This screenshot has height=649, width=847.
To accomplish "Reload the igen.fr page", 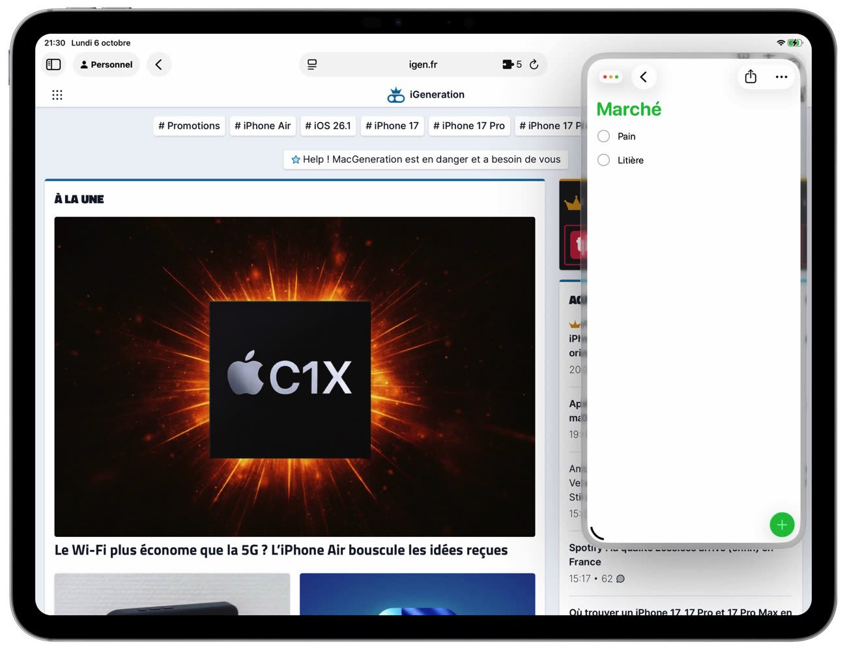I will [x=534, y=65].
